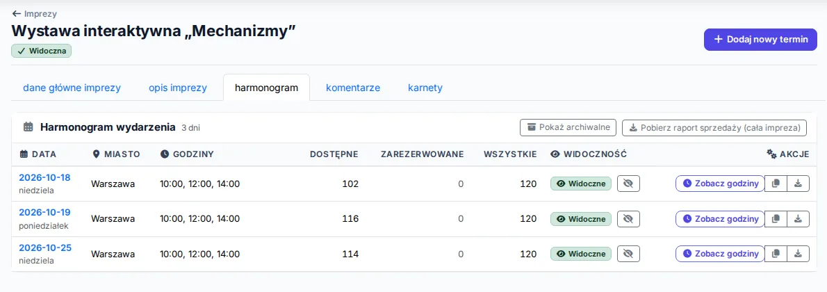Click the 3 dni label
827x292 pixels.
(191, 128)
